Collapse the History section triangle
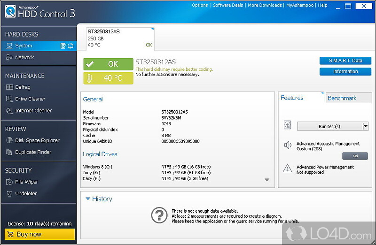Screen dimensions: 376x245 (x=88, y=199)
